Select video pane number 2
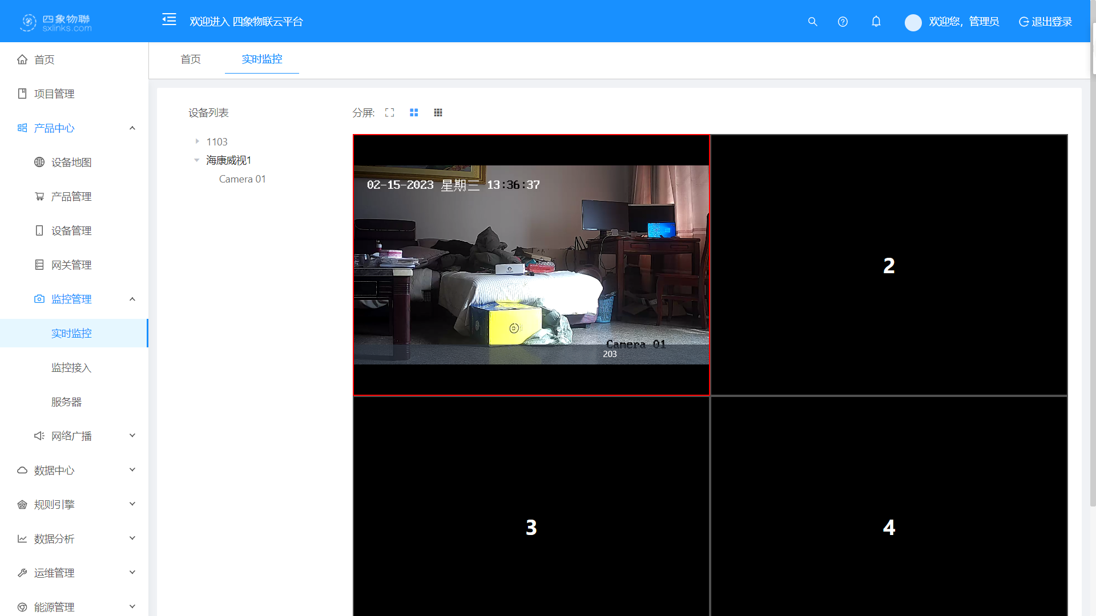 tap(889, 265)
